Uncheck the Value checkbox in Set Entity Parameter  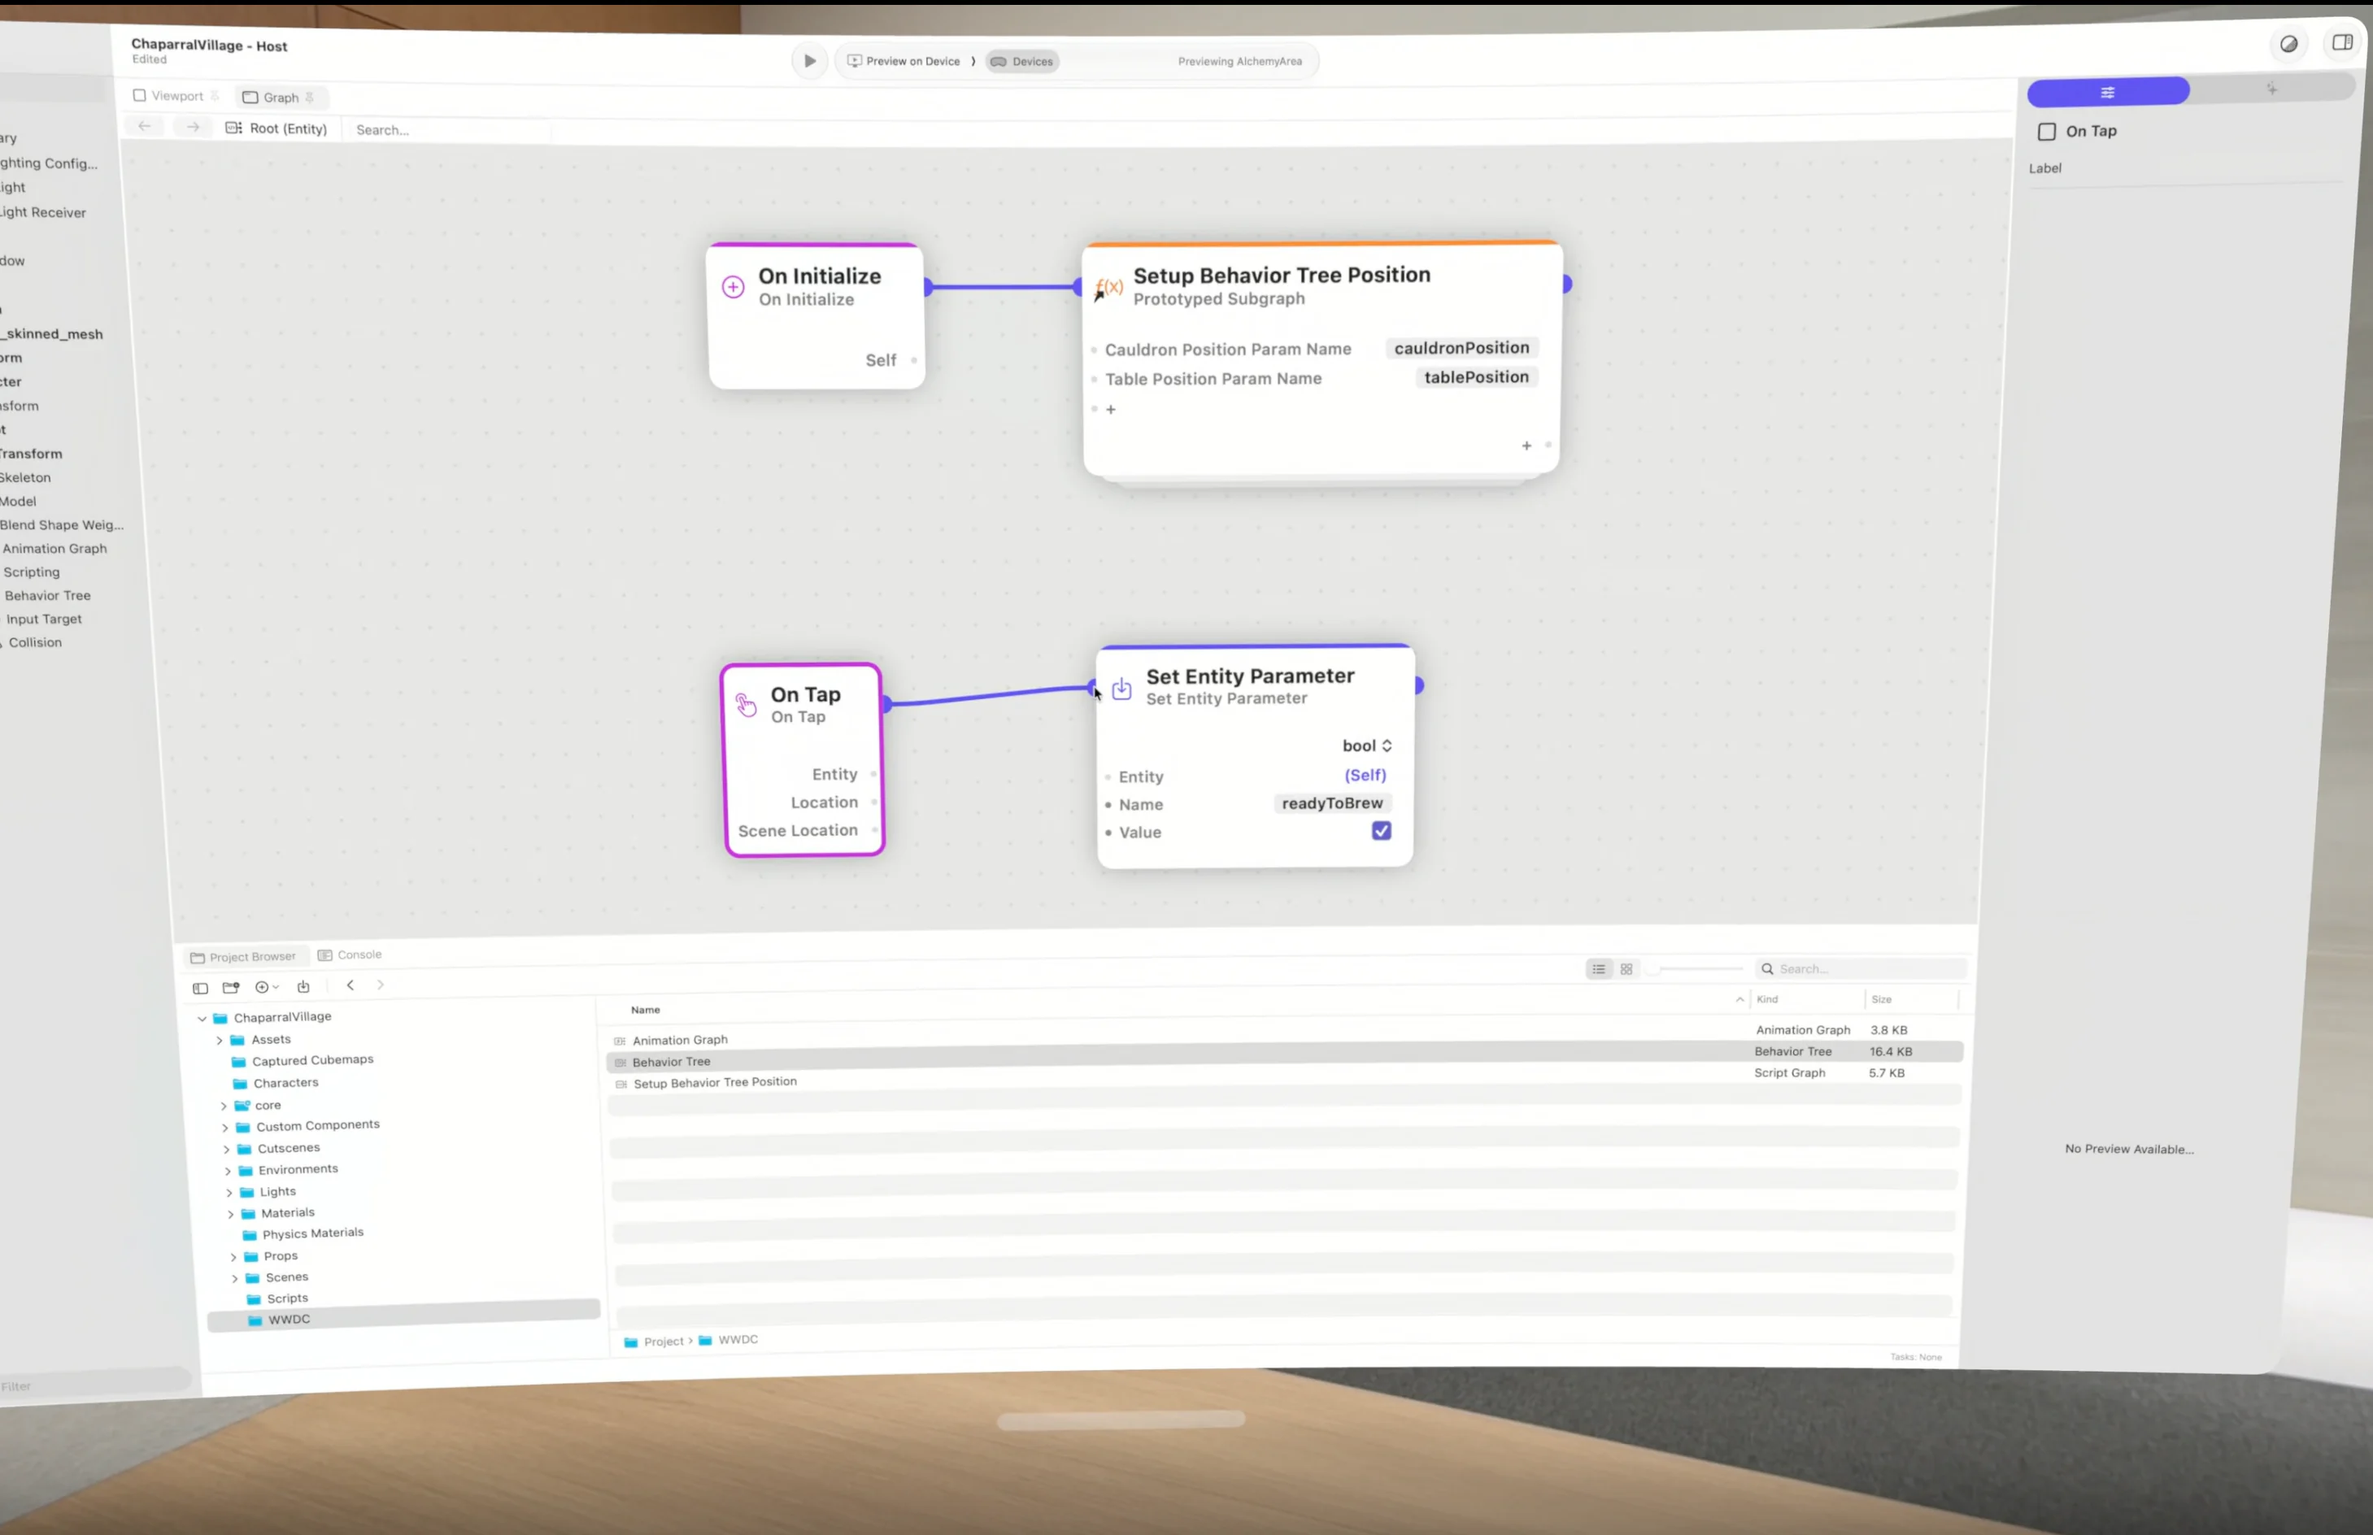[1381, 830]
